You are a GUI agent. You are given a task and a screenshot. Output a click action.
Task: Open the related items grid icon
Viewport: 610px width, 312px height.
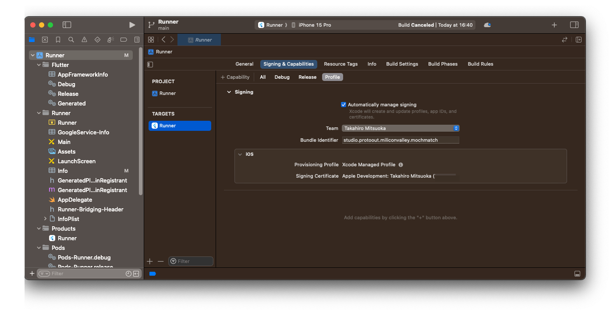(151, 39)
